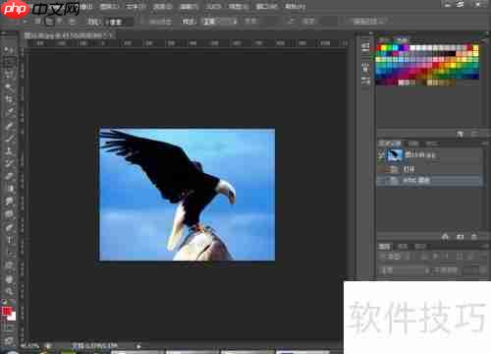Viewport: 491px width, 354px height.
Task: Select the Pen tool
Action: [x=9, y=227]
